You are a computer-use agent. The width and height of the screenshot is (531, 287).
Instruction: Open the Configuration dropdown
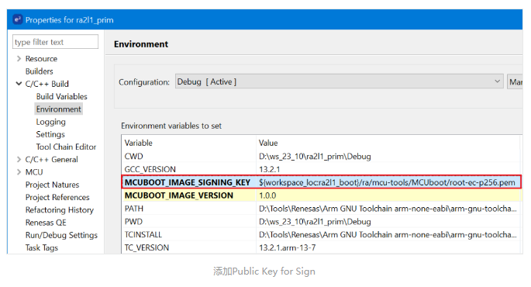(x=339, y=81)
